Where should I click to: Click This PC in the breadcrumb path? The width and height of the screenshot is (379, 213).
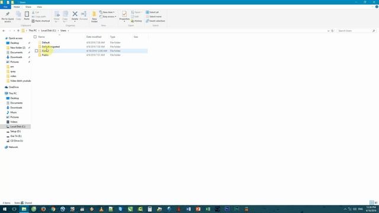coord(33,31)
